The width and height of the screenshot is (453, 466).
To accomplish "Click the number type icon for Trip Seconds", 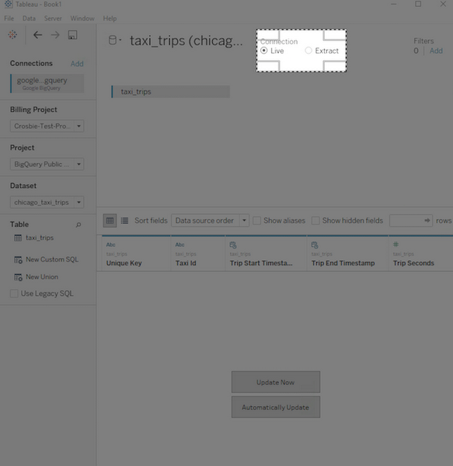I will (x=396, y=245).
